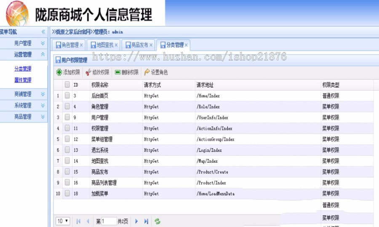
Task: Collapse the 菜单导航 navigation panel
Action: pos(43,32)
